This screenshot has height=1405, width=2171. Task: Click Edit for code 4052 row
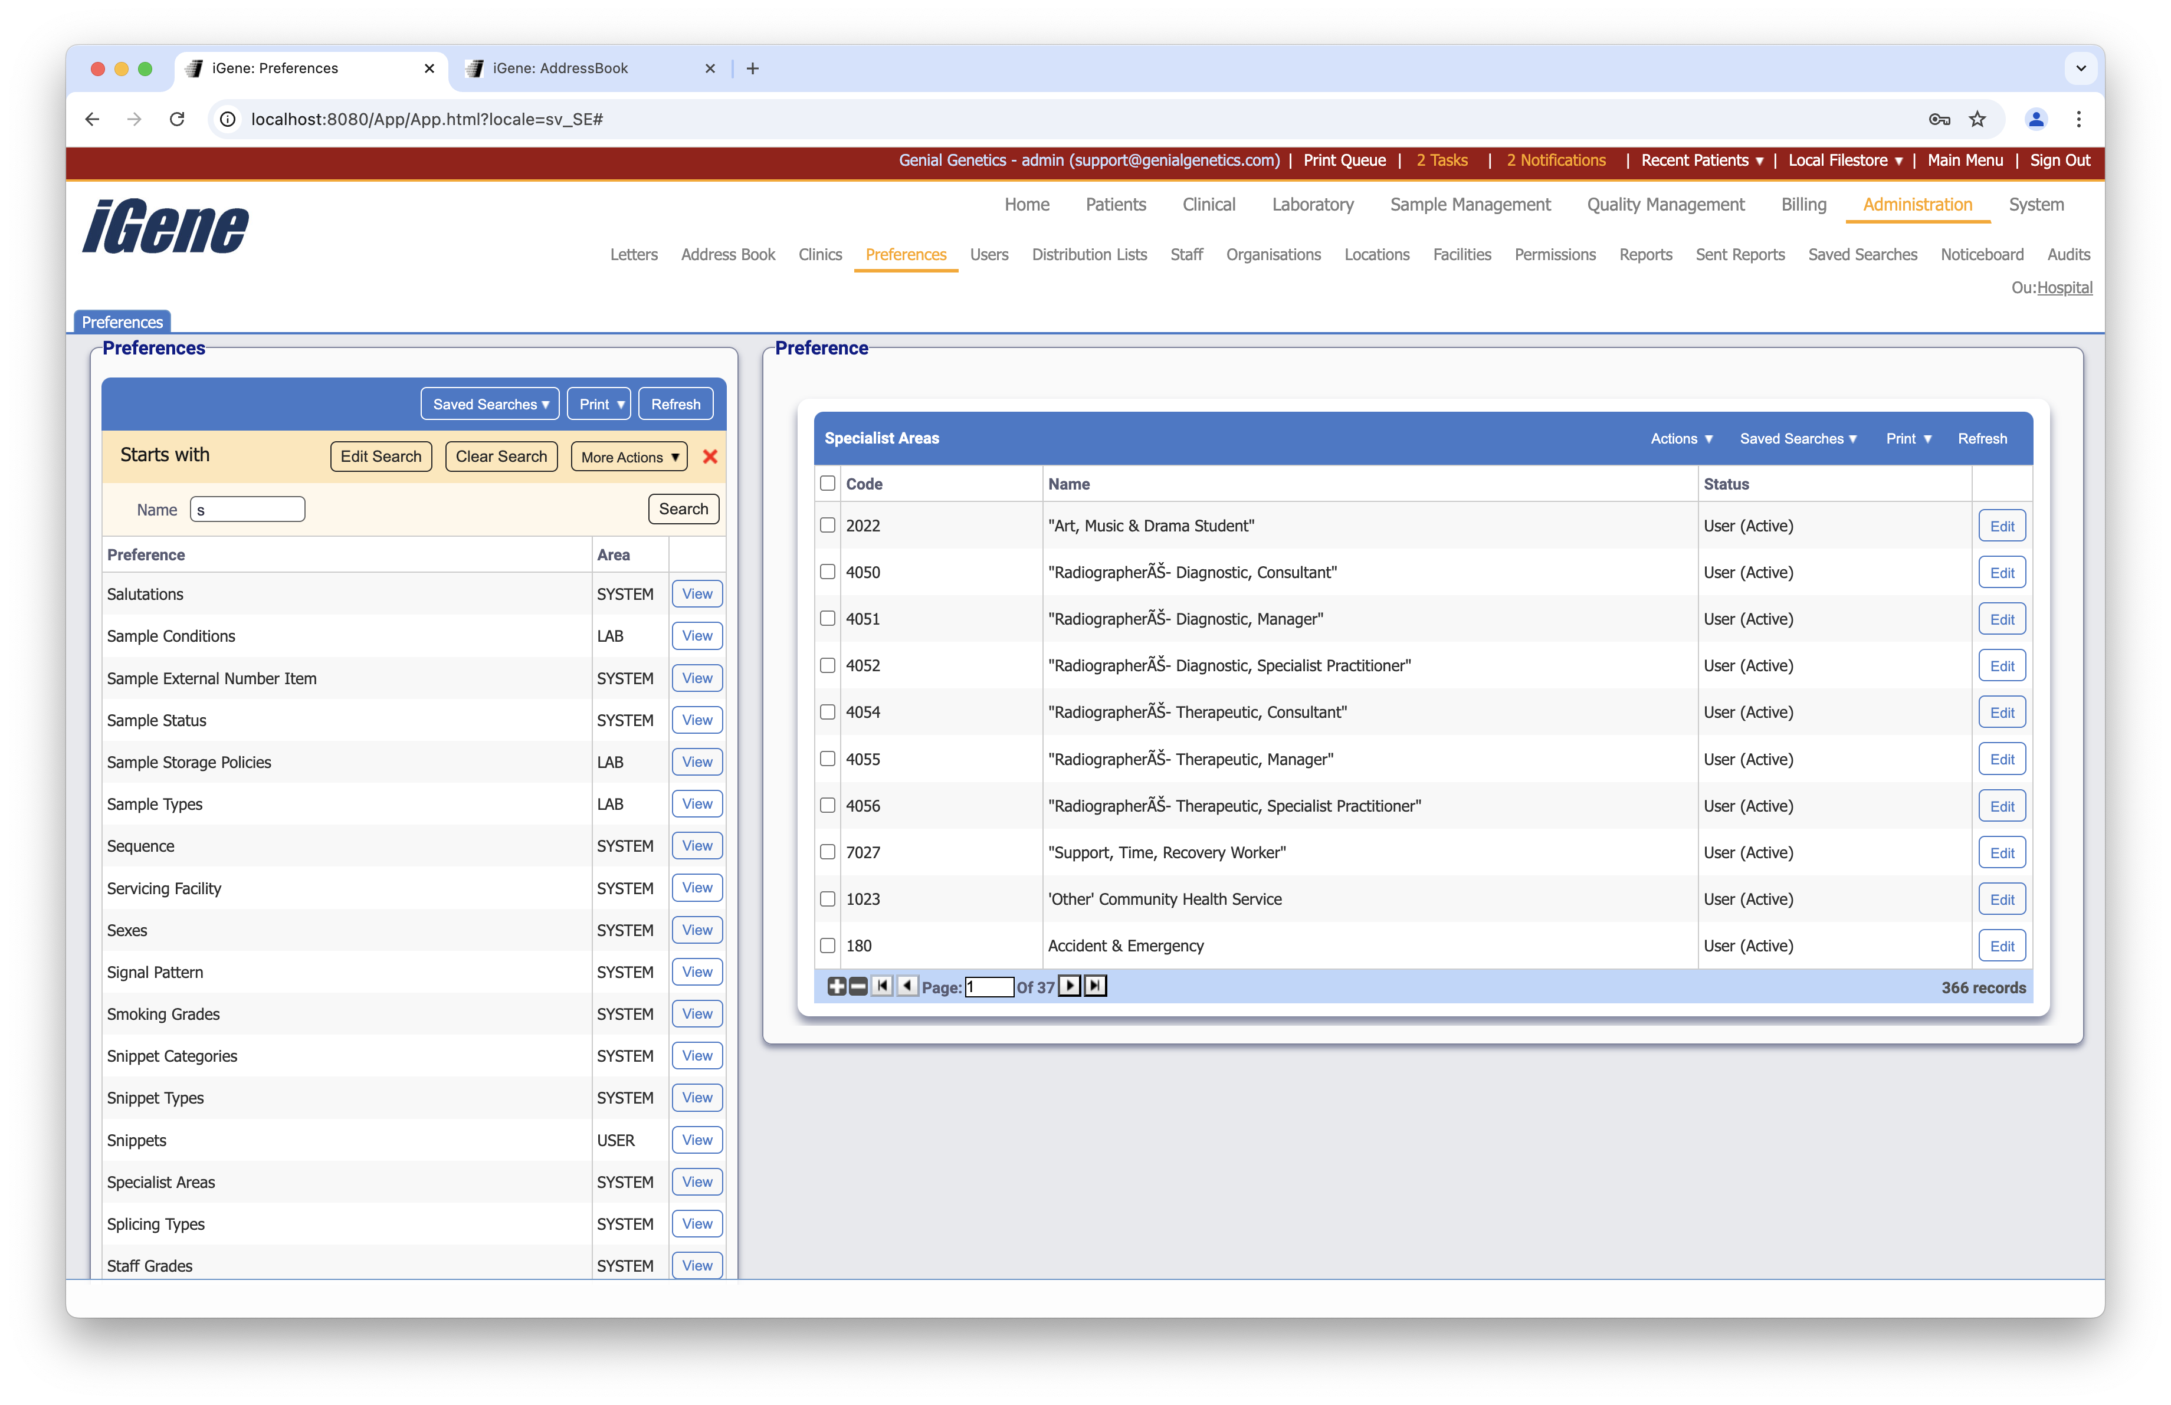[x=2001, y=665]
